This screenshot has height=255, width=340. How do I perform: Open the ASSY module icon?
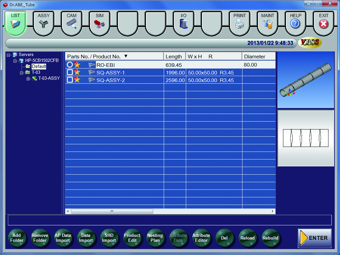(43, 23)
